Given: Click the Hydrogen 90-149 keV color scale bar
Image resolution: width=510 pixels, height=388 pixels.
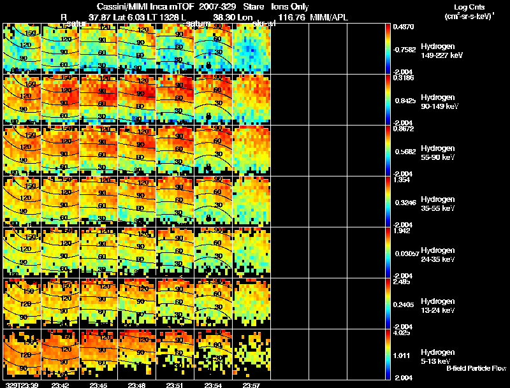Looking at the screenshot, I should click(x=388, y=100).
